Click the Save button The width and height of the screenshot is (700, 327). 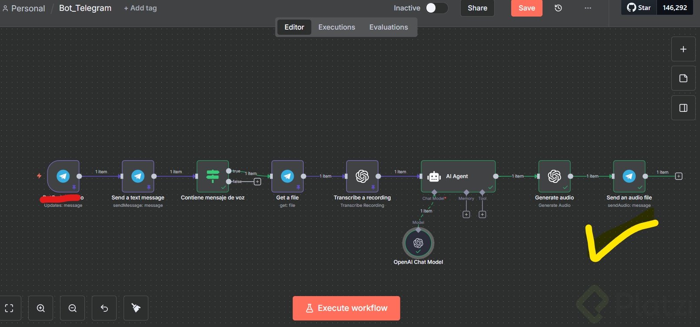pos(527,8)
